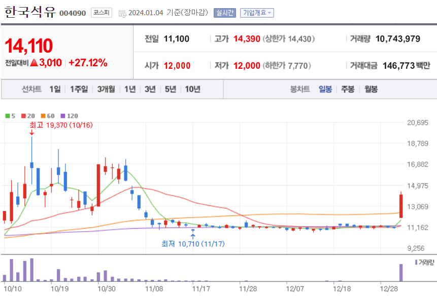
Task: Click the 거래대금 value 146,773 백만
Action: (x=407, y=66)
